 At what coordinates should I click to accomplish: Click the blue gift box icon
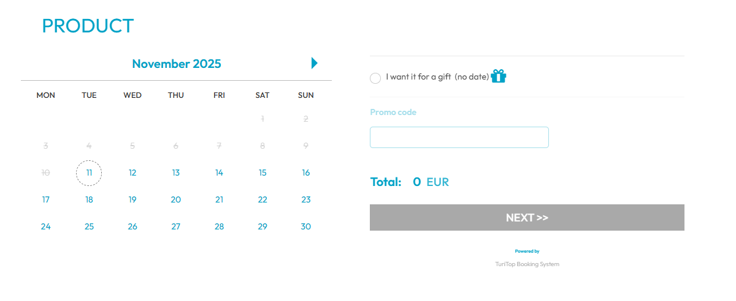pyautogui.click(x=499, y=76)
